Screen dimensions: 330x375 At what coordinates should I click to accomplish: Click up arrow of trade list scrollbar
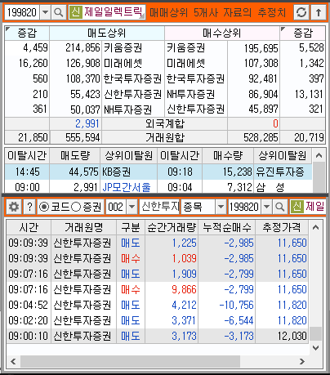(x=315, y=227)
